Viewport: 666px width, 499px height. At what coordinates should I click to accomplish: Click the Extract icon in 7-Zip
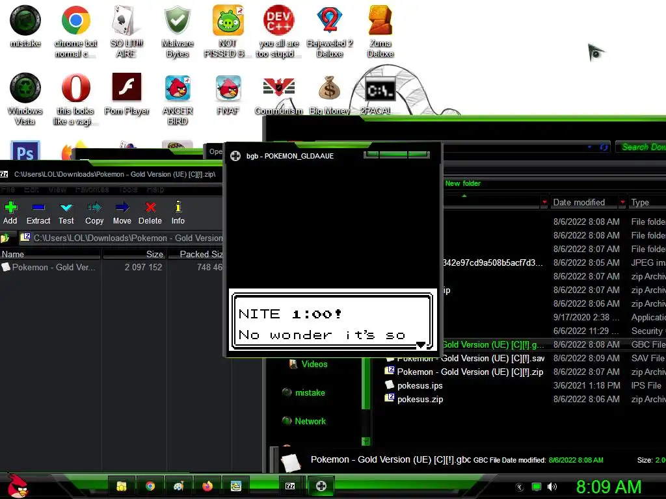point(38,212)
